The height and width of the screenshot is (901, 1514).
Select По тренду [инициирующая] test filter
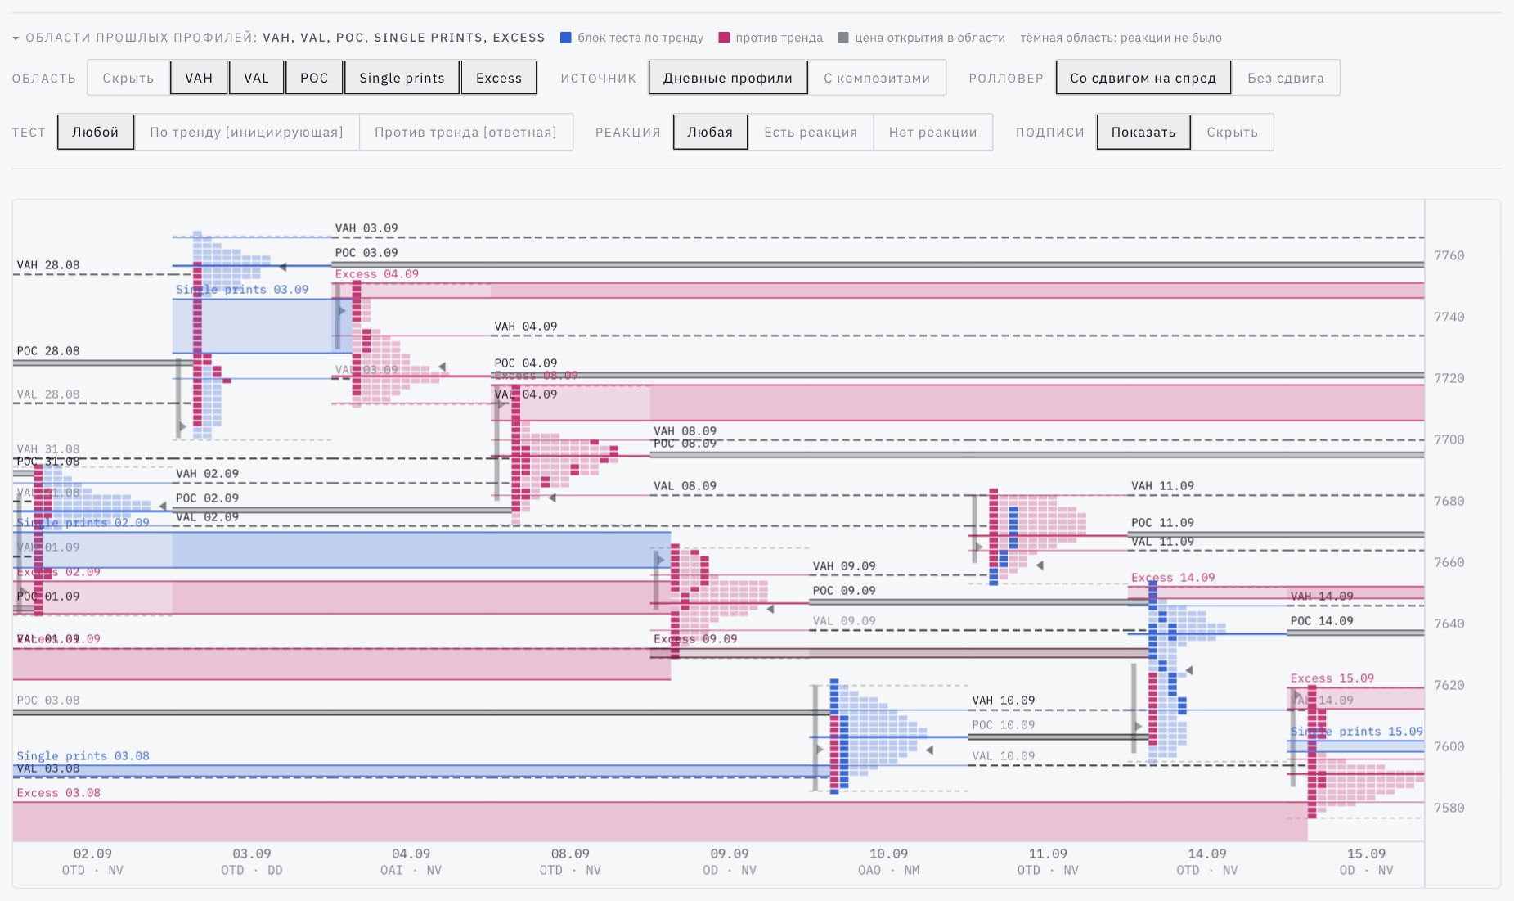pyautogui.click(x=246, y=132)
